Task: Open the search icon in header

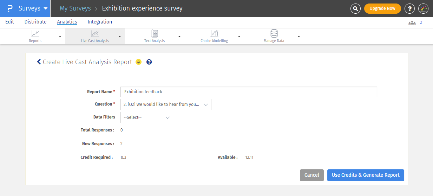Action: [356, 8]
